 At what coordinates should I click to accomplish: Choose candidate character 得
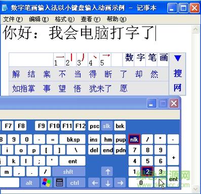93,74
